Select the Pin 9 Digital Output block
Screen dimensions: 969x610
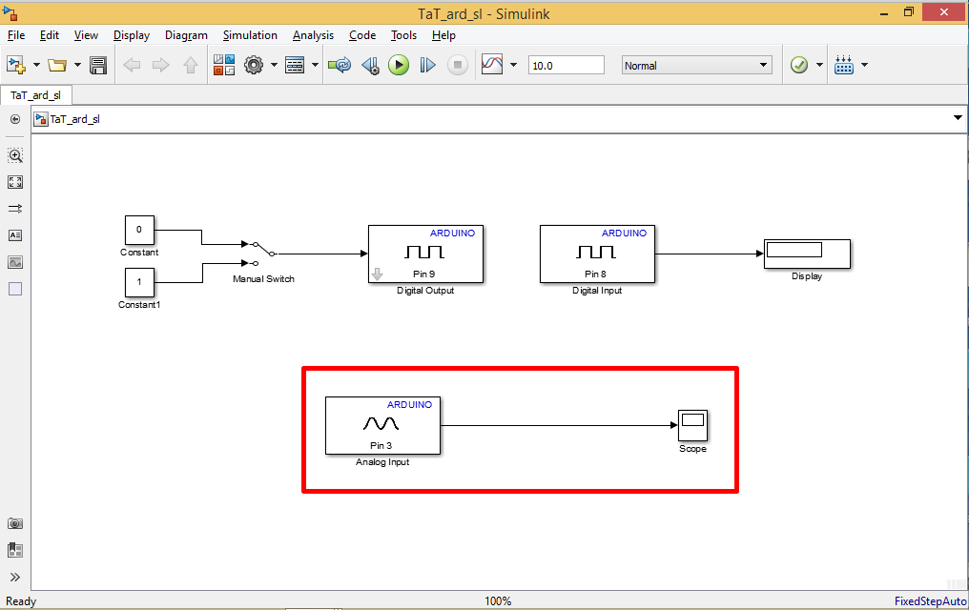(x=425, y=254)
